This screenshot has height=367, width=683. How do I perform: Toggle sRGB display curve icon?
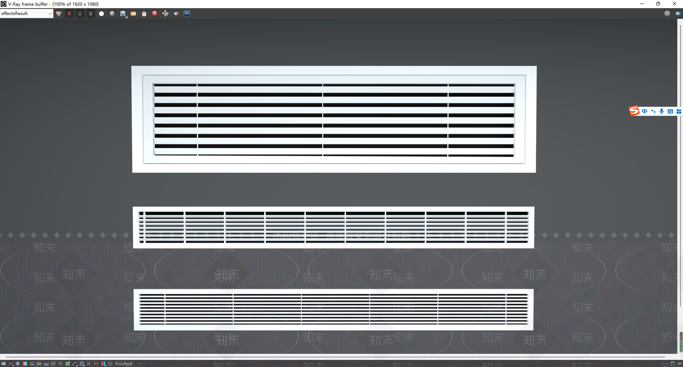pos(75,364)
